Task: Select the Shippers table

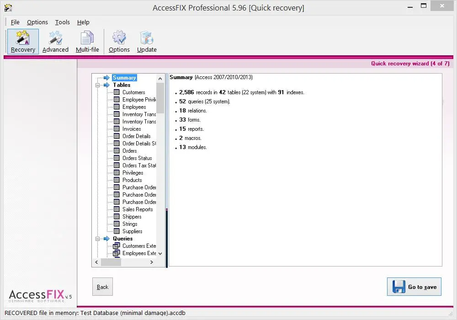Action: (132, 216)
